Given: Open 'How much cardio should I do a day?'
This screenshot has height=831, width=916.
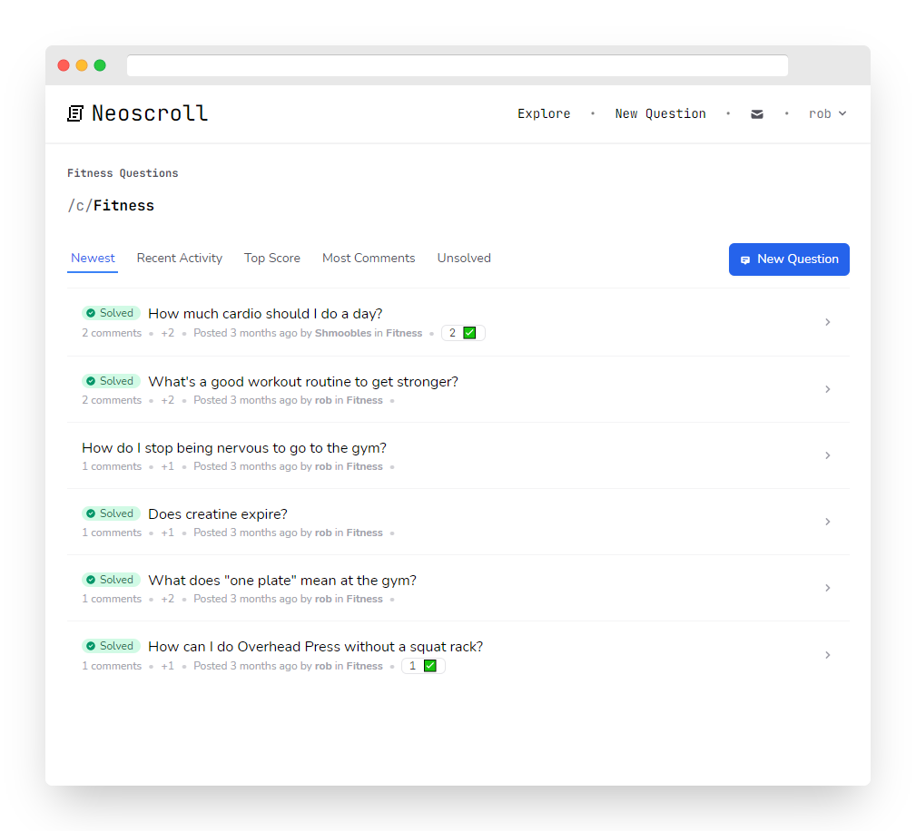Looking at the screenshot, I should (265, 314).
